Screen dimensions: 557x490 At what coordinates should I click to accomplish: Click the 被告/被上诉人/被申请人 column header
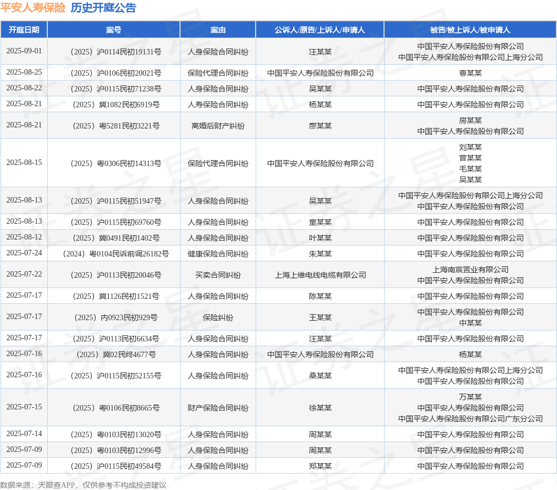point(470,30)
